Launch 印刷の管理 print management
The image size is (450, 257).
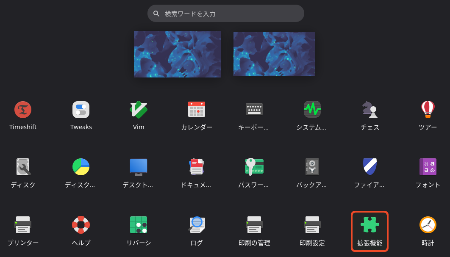(254, 225)
